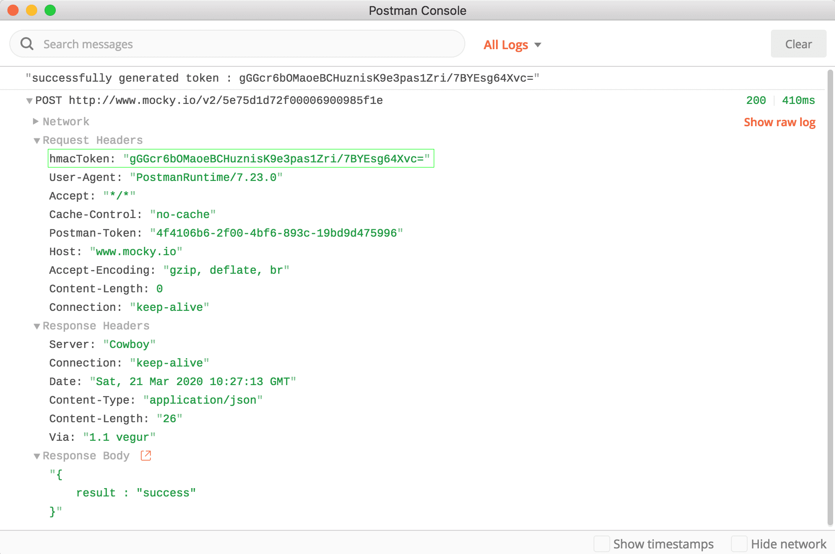Collapse the Response Body section
This screenshot has height=554, width=835.
point(37,456)
